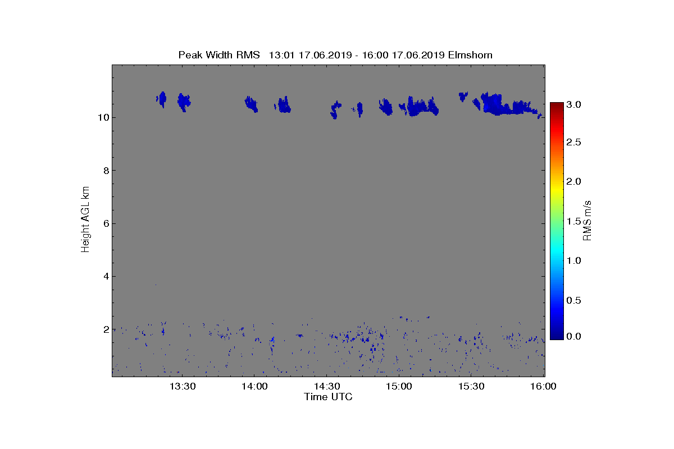674x449 pixels.
Task: Click the colorbar value '1.5'
Action: click(x=573, y=222)
